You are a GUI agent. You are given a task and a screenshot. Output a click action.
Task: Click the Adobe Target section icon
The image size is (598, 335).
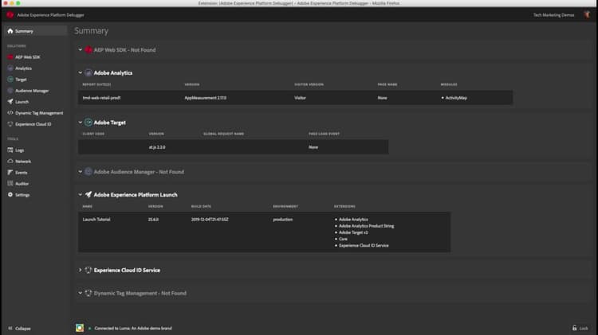(88, 123)
